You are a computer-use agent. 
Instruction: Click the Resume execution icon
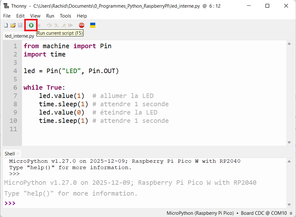71,25
